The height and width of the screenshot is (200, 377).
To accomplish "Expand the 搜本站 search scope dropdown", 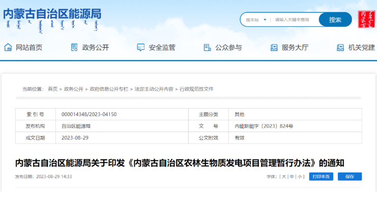I will pyautogui.click(x=256, y=20).
